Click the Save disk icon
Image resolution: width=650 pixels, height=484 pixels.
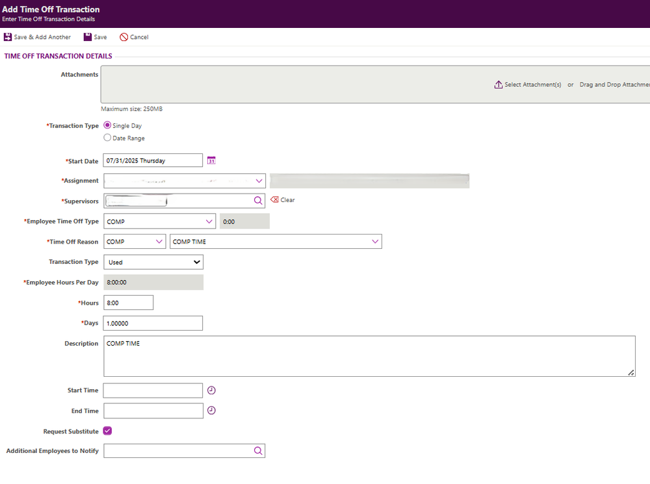click(88, 37)
